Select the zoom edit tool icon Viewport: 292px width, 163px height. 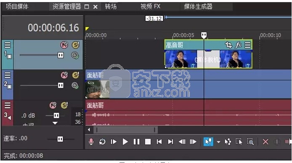point(250,142)
